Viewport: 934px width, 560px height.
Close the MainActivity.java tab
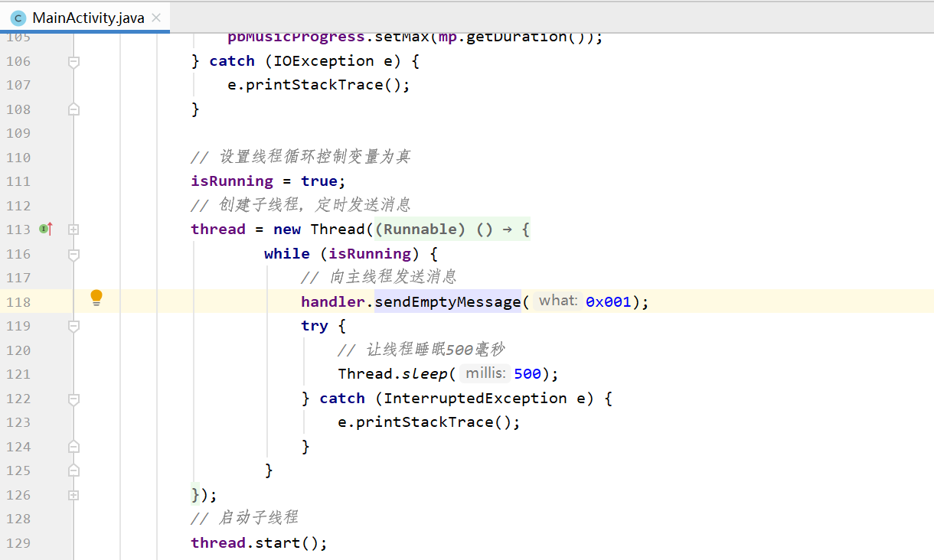[x=156, y=18]
